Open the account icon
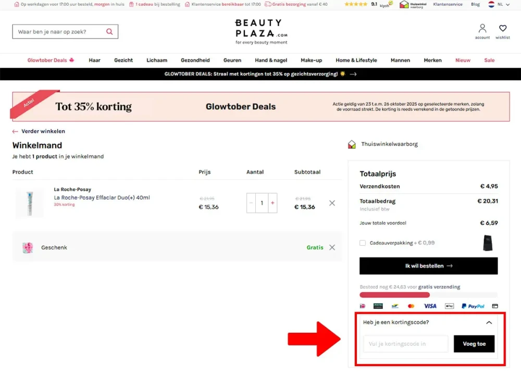 click(x=482, y=29)
